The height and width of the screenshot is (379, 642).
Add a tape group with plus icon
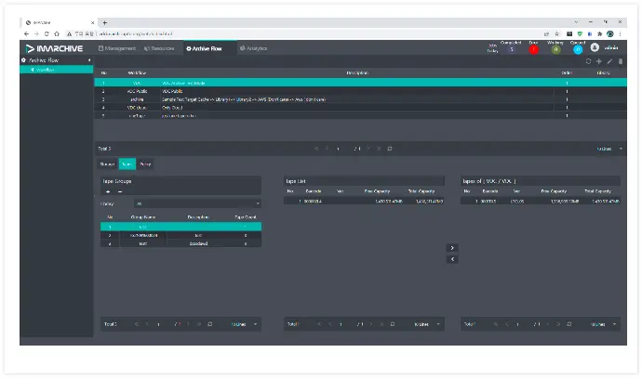108,191
